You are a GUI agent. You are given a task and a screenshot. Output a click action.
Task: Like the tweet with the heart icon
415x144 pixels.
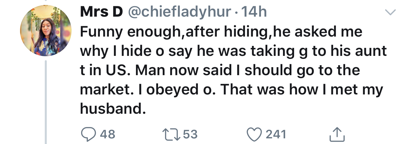(256, 134)
